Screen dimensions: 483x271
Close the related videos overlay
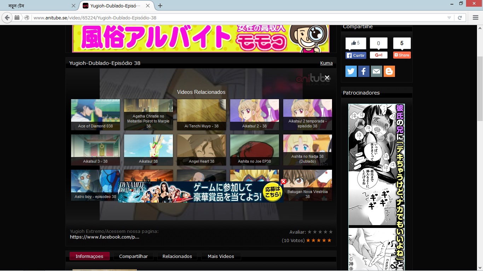327,78
